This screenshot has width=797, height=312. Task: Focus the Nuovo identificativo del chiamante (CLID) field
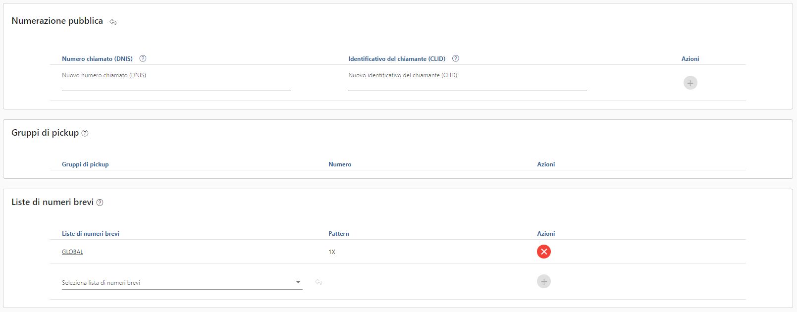click(467, 81)
